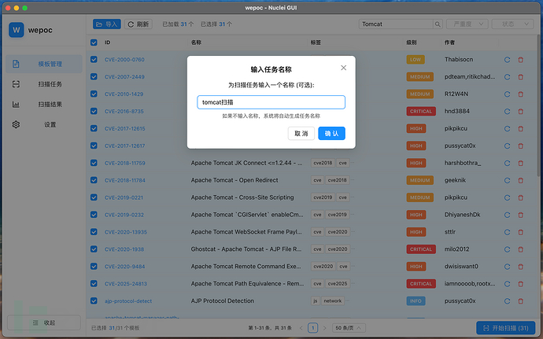Click the search magnifier icon beside Tomcat
The height and width of the screenshot is (339, 543).
pos(427,24)
